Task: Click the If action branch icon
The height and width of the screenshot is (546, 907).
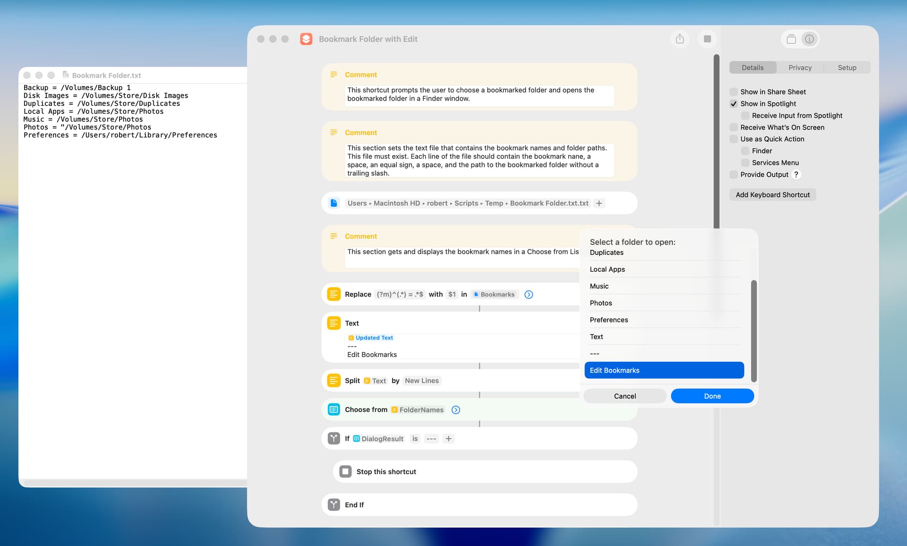Action: [334, 438]
